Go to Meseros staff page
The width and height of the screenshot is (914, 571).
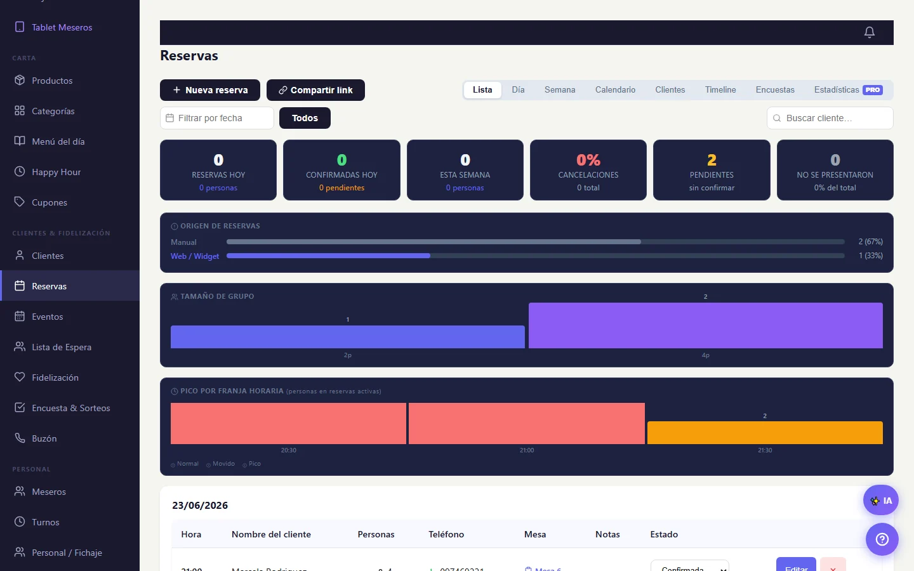70,492
